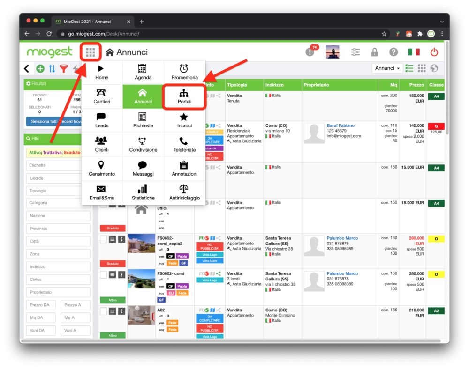Click the red filter funnel icon
The height and width of the screenshot is (369, 469).
point(64,69)
